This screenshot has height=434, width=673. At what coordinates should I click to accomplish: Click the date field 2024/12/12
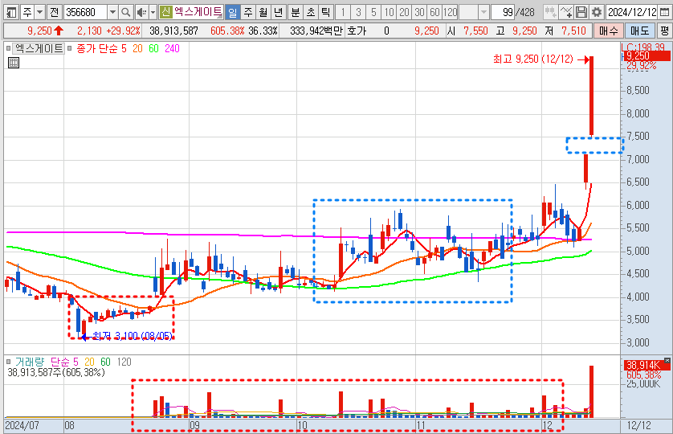[x=632, y=12]
